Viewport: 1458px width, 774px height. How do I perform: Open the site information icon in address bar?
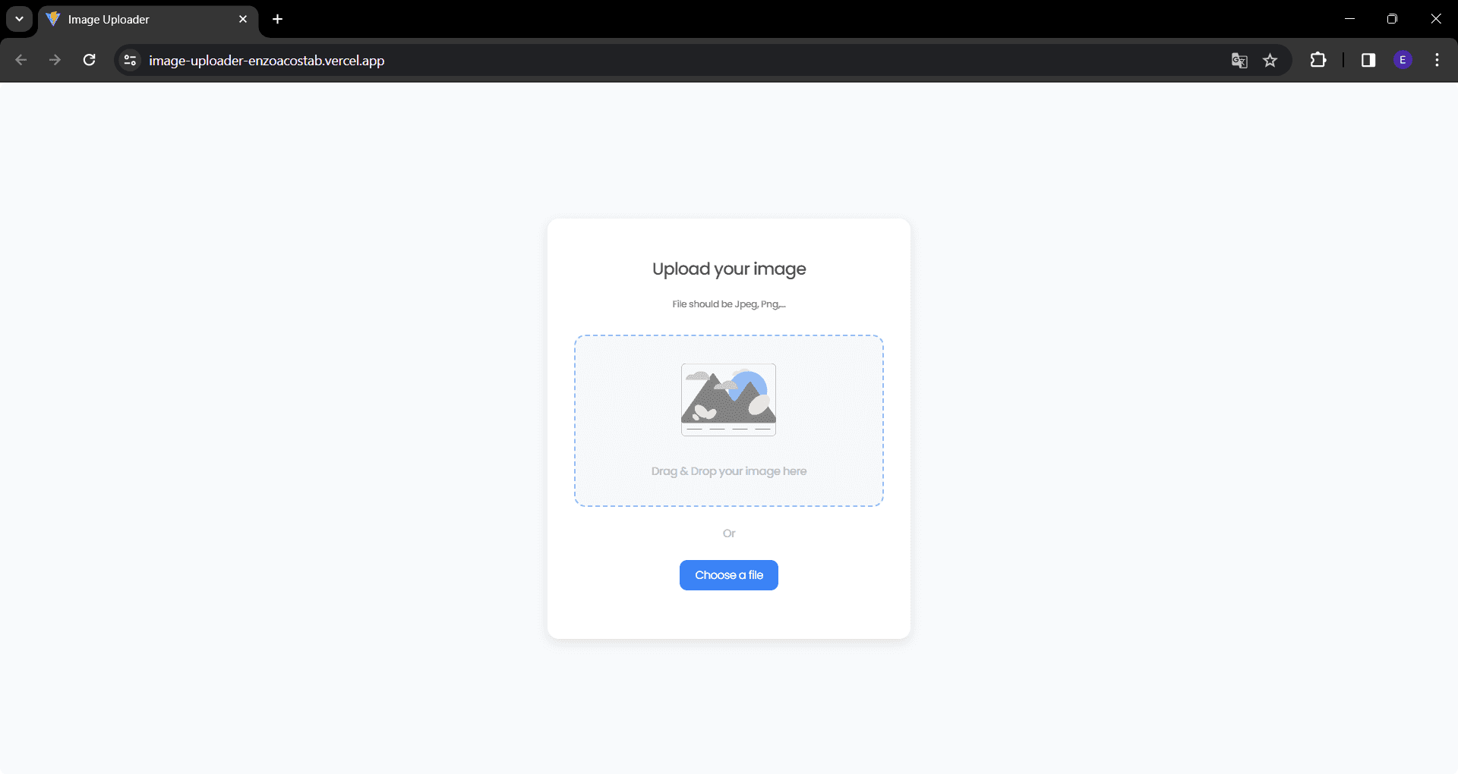pos(130,60)
